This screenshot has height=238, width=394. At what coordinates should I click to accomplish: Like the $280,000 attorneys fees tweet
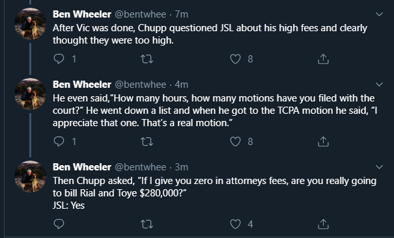pos(236,224)
